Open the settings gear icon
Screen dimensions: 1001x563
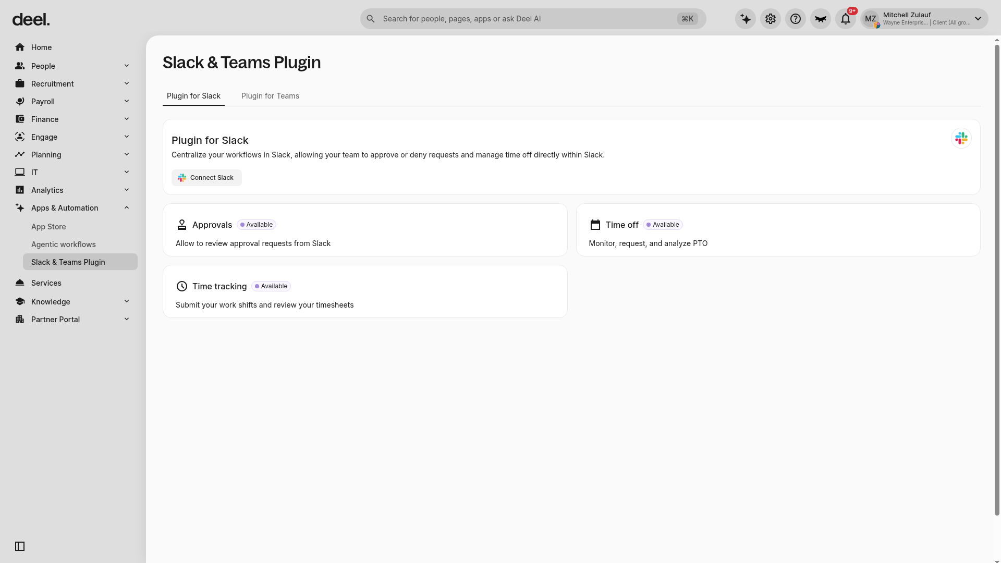click(771, 19)
